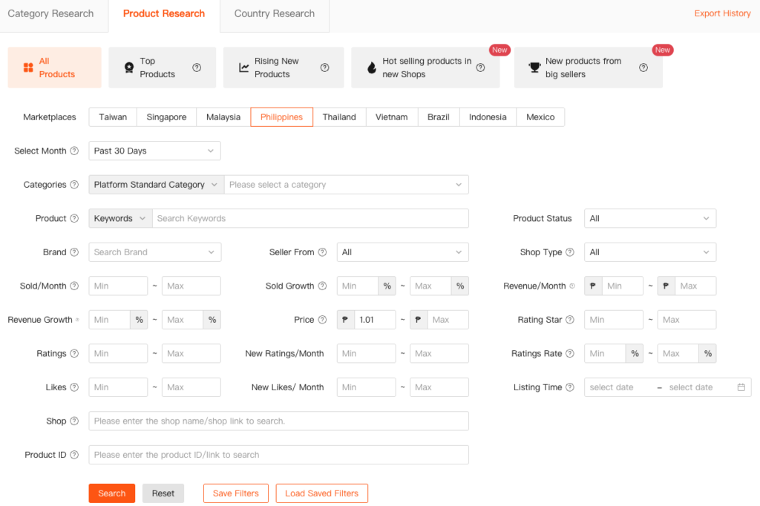Open the Past 30 Days dropdown
Image resolution: width=760 pixels, height=506 pixels.
(154, 151)
